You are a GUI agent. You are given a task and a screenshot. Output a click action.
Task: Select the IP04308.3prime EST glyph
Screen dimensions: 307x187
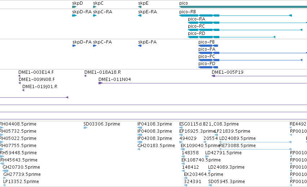click(140, 142)
